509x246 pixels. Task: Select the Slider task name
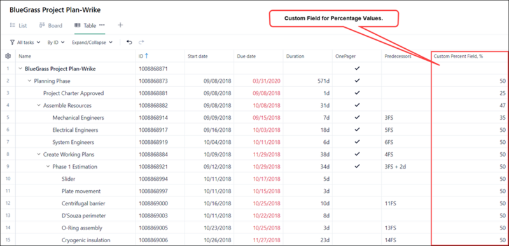[69, 179]
